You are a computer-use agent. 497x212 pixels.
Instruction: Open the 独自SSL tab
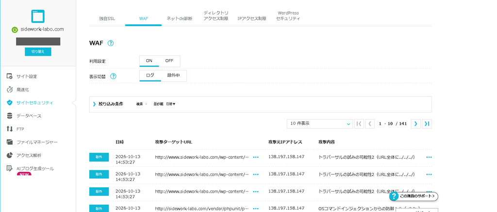[107, 18]
